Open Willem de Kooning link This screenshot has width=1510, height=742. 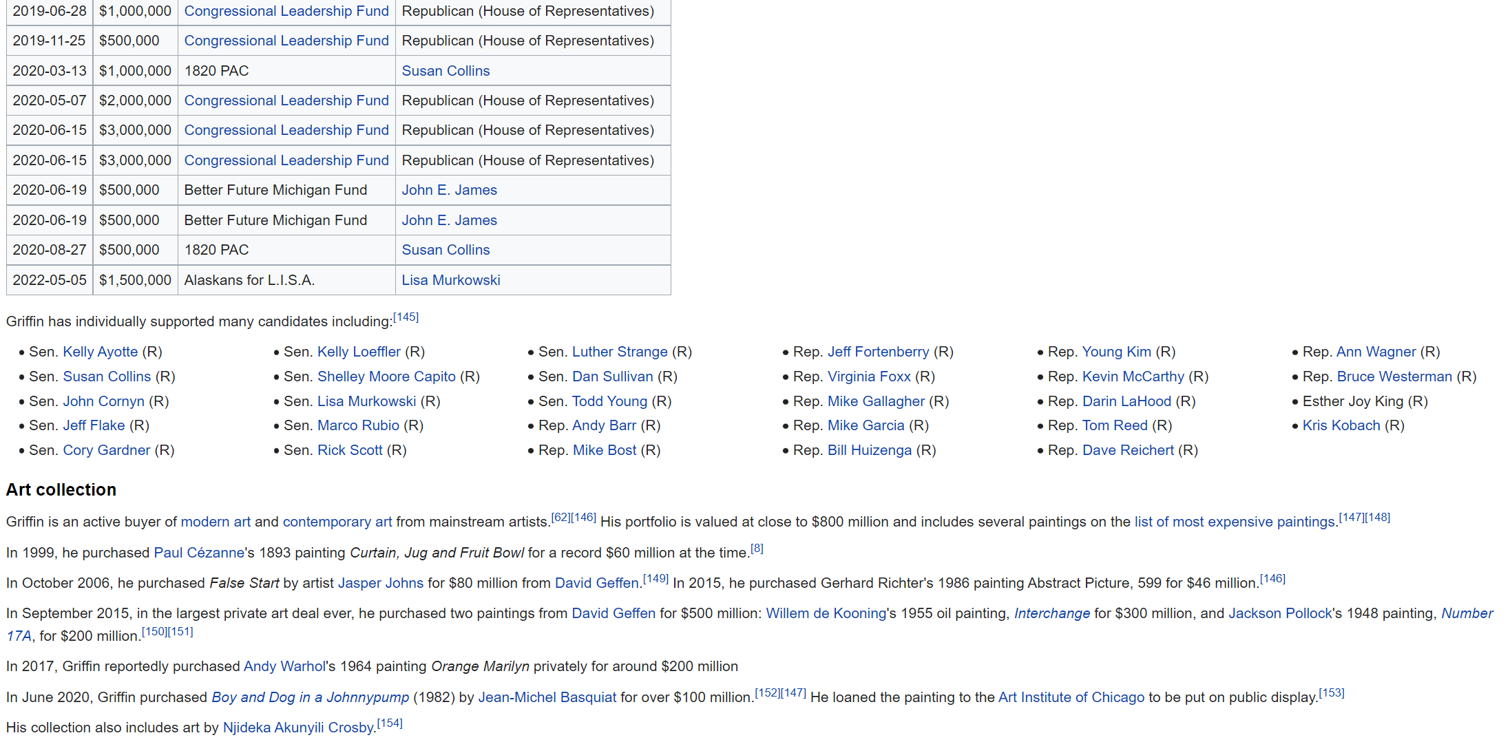pyautogui.click(x=826, y=613)
